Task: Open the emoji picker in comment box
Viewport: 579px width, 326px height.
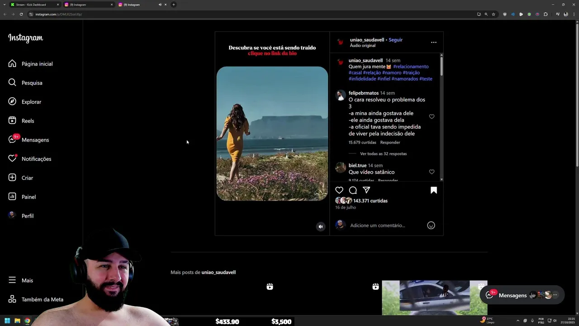Action: [x=431, y=225]
